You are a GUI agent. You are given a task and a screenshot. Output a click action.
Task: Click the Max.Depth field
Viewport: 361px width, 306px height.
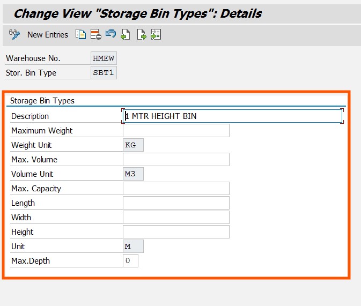[130, 261]
